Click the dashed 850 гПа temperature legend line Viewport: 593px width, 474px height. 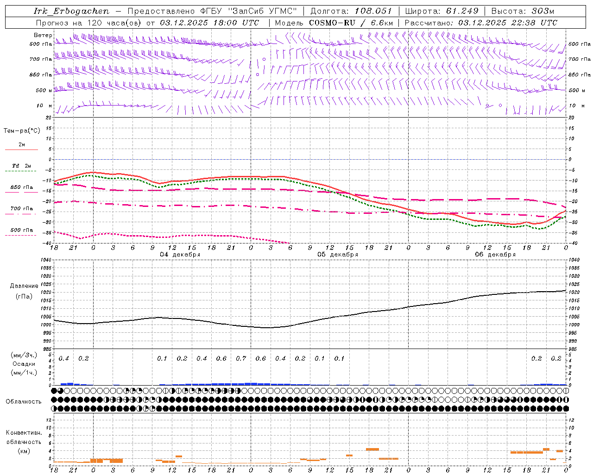coord(21,192)
